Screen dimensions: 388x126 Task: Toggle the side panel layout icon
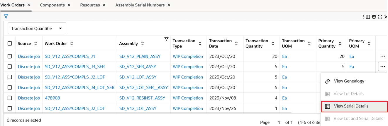(x=368, y=17)
